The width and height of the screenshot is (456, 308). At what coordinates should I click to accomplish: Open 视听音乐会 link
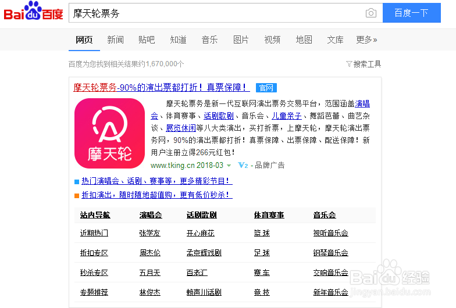(330, 233)
